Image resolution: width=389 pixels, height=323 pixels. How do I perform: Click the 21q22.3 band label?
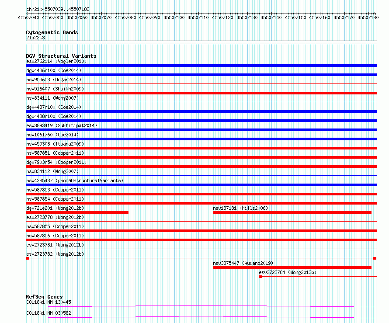(x=35, y=38)
